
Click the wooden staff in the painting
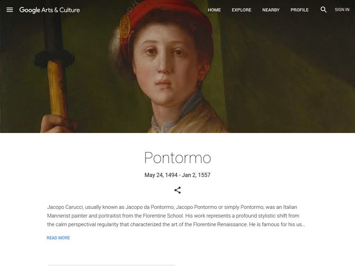pyautogui.click(x=56, y=84)
